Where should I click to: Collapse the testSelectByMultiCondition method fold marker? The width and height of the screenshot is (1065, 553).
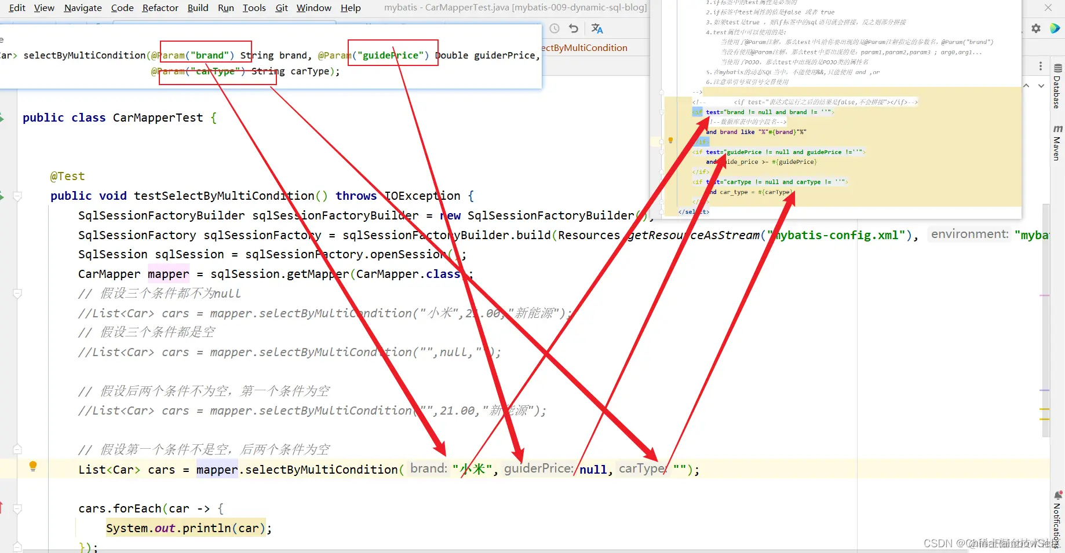coord(17,196)
